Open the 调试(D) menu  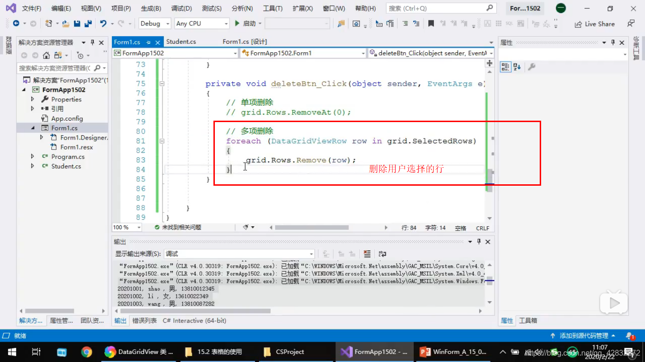pos(181,8)
